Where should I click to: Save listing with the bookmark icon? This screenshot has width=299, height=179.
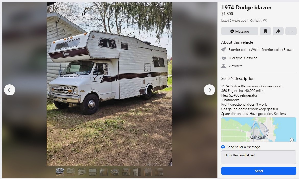[265, 31]
